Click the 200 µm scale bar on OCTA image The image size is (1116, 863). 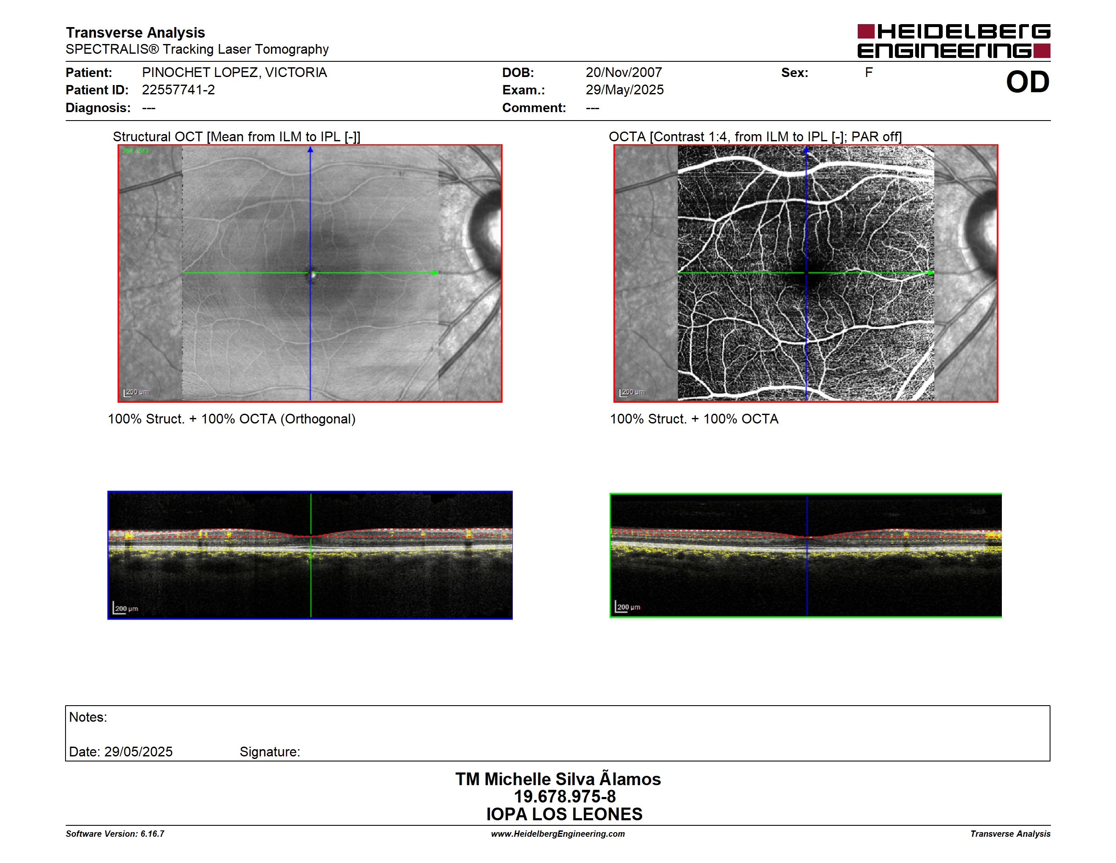tap(632, 393)
